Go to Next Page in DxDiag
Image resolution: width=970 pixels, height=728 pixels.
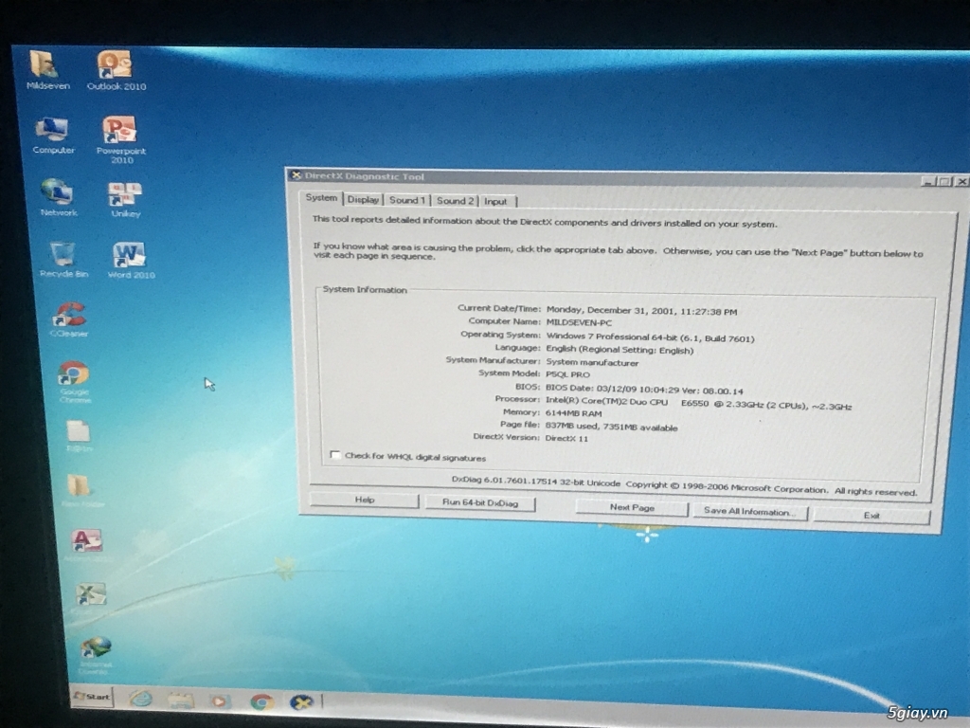[x=632, y=508]
